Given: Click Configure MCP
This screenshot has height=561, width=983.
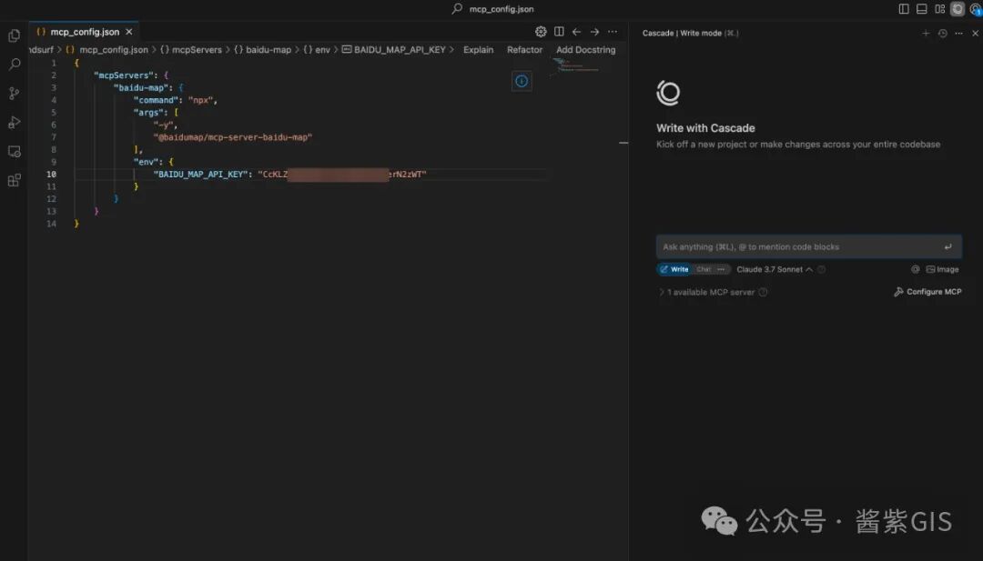Looking at the screenshot, I should click(x=927, y=292).
